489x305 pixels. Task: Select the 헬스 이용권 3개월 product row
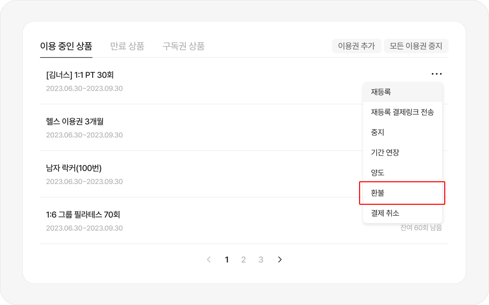tap(75, 121)
